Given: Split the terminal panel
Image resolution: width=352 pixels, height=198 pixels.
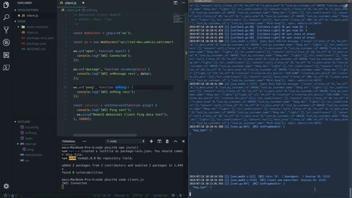Looking at the screenshot, I should pos(159,141).
